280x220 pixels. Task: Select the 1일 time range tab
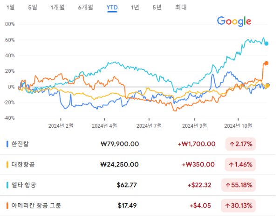(x=11, y=7)
